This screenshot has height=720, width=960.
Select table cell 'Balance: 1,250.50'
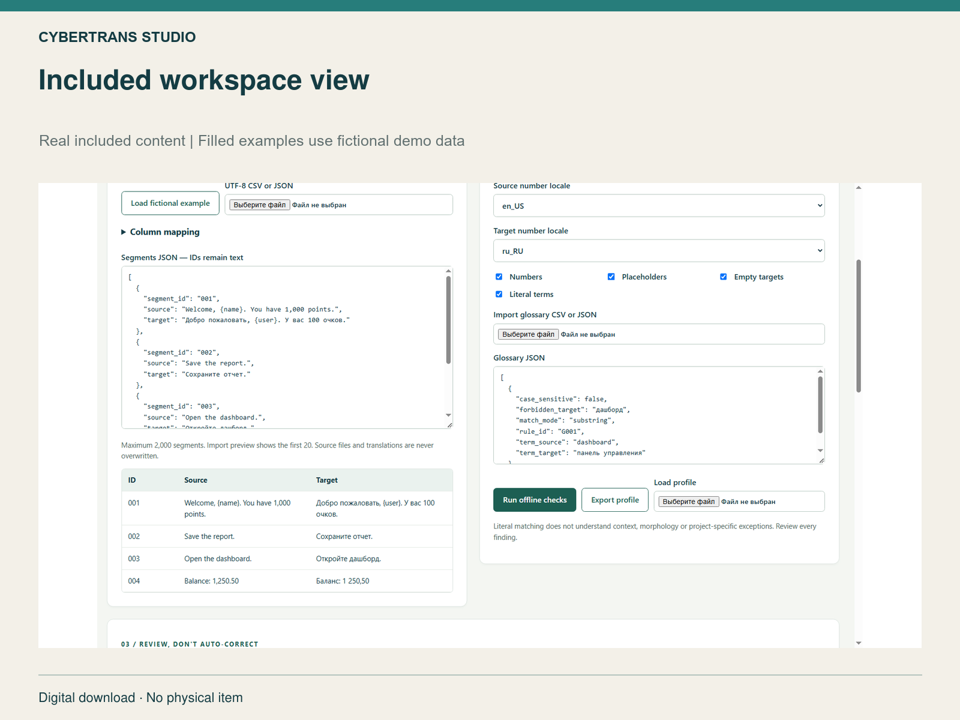211,581
